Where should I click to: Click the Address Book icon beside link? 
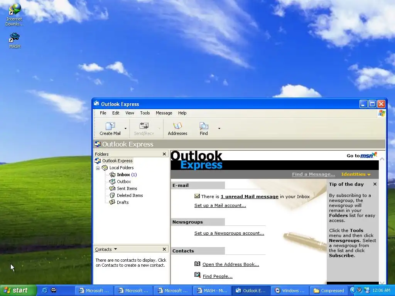(x=197, y=264)
